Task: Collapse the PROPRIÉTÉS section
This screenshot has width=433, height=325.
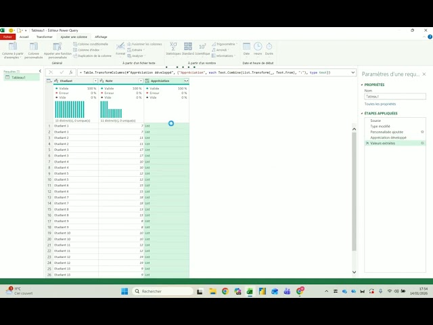Action: (362, 85)
